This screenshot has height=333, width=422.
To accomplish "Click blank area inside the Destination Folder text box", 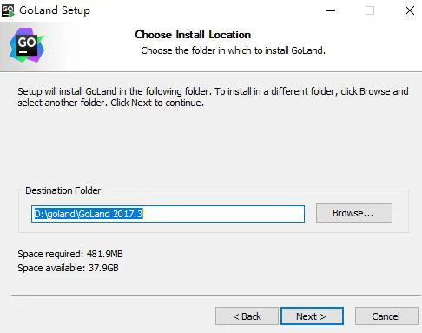I will [x=223, y=214].
